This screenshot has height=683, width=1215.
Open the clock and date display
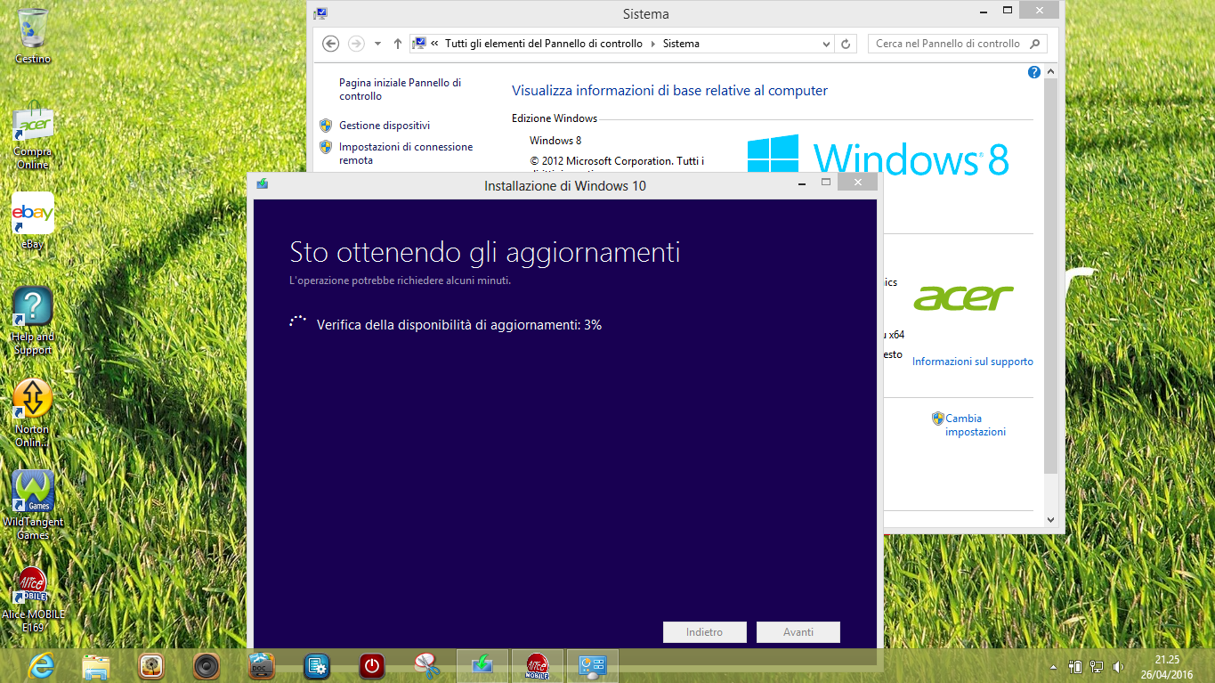(1167, 667)
